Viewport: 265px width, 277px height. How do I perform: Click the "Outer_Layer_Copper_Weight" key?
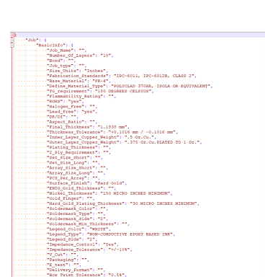pyautogui.click(x=83, y=142)
